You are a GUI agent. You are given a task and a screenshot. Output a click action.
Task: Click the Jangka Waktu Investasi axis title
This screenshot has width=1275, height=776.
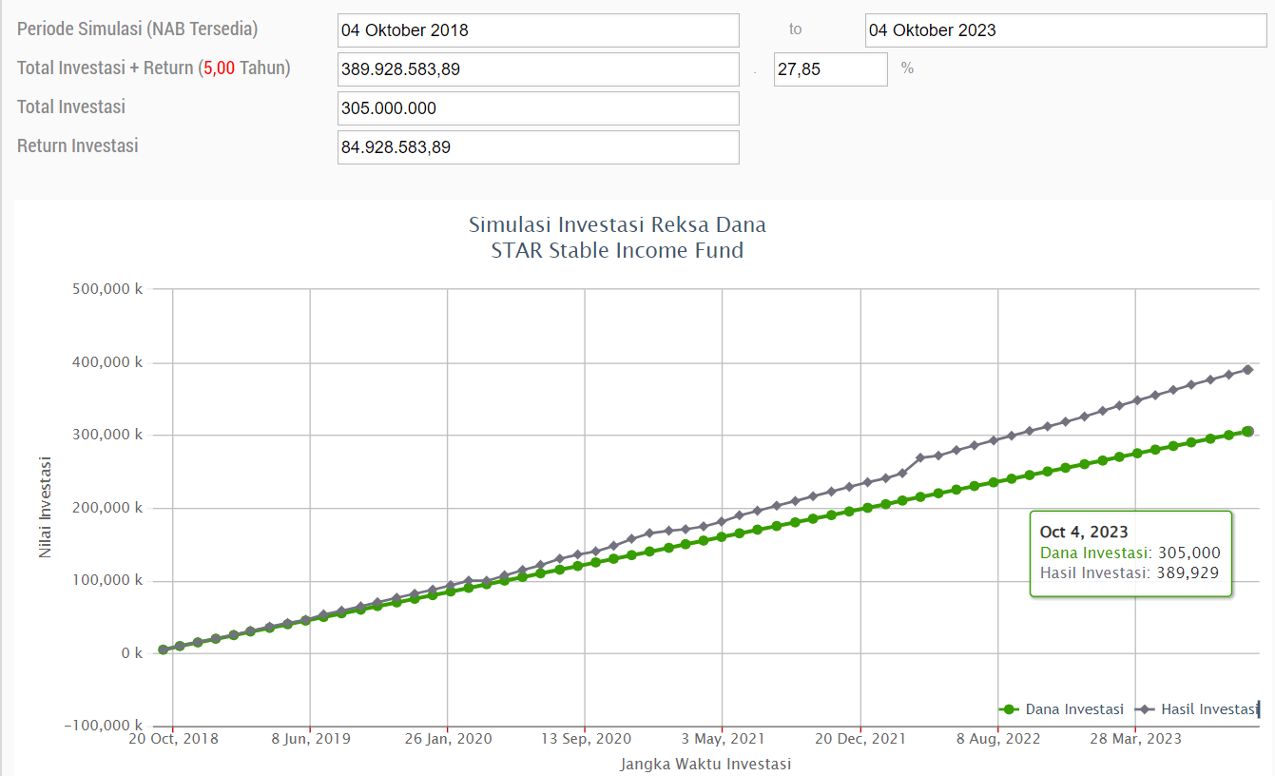coord(705,764)
